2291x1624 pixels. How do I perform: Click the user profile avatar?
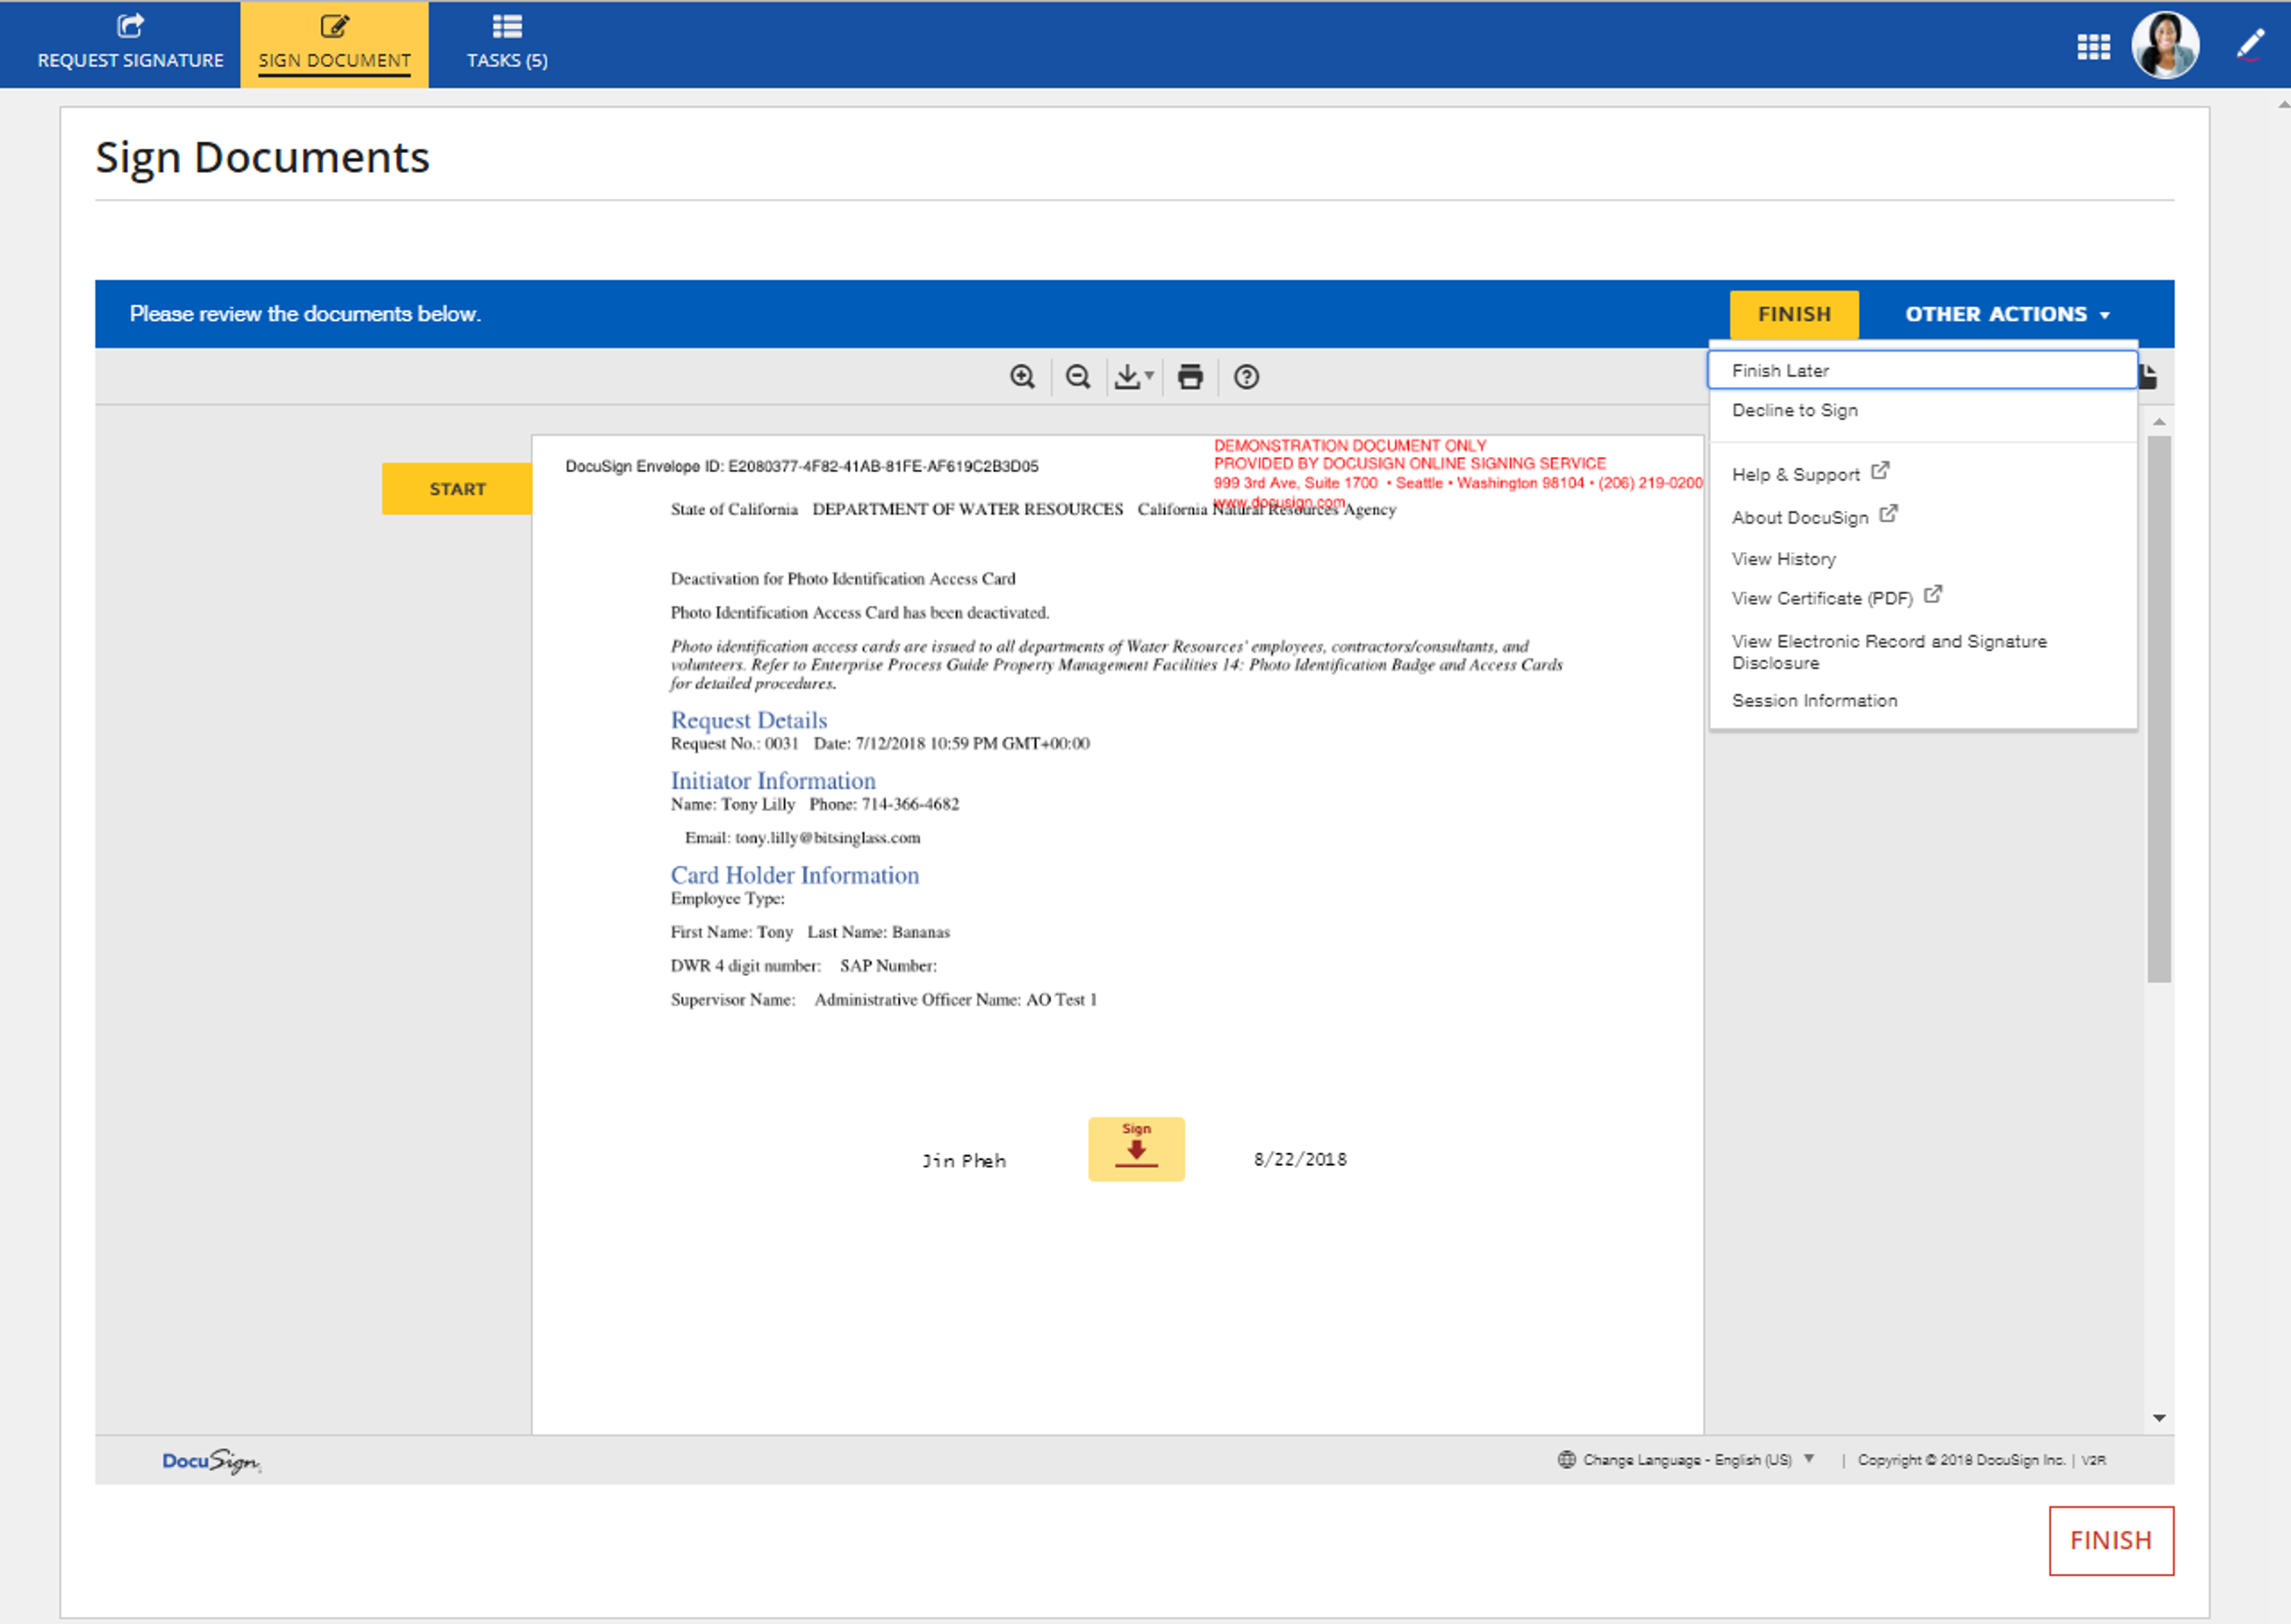[2165, 45]
